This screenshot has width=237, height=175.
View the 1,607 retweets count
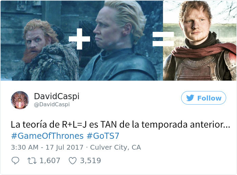point(50,161)
